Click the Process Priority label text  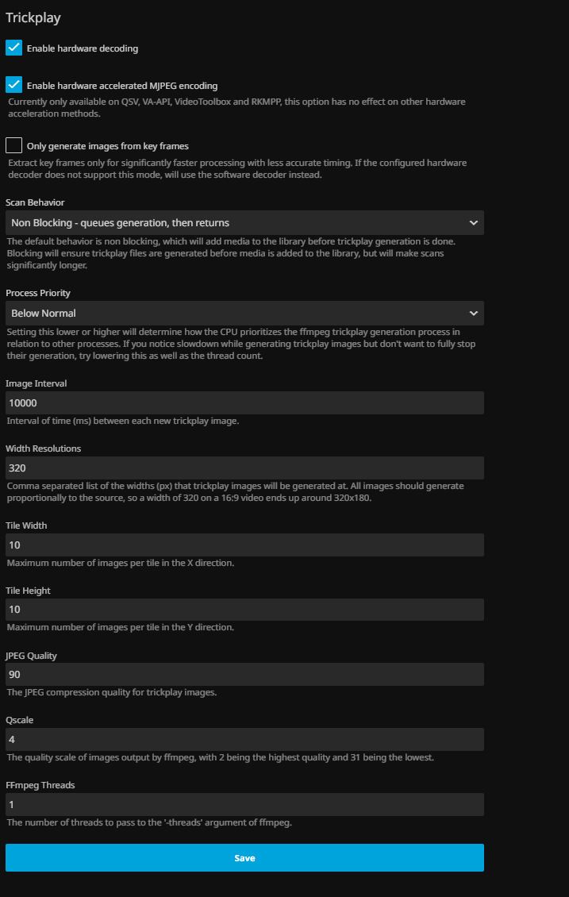pyautogui.click(x=38, y=293)
